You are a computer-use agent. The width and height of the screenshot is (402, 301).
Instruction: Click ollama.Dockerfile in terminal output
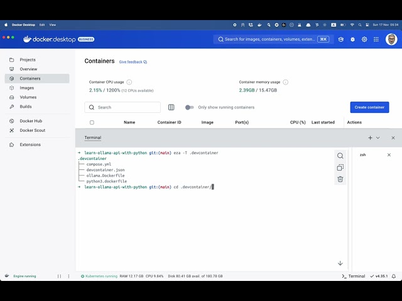click(x=106, y=176)
